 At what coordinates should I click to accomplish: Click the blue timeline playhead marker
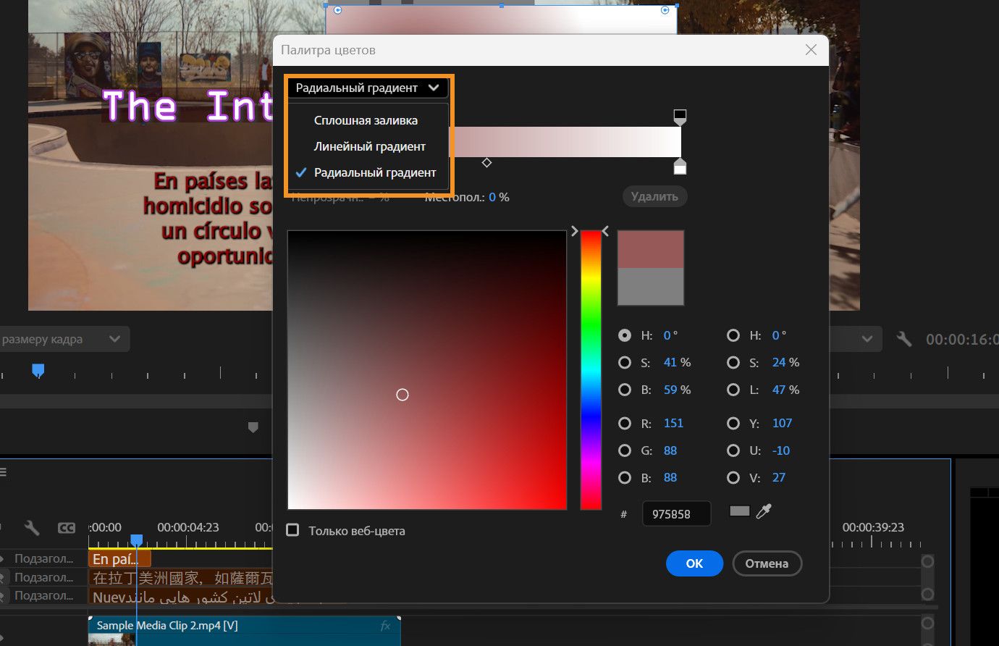click(x=136, y=540)
